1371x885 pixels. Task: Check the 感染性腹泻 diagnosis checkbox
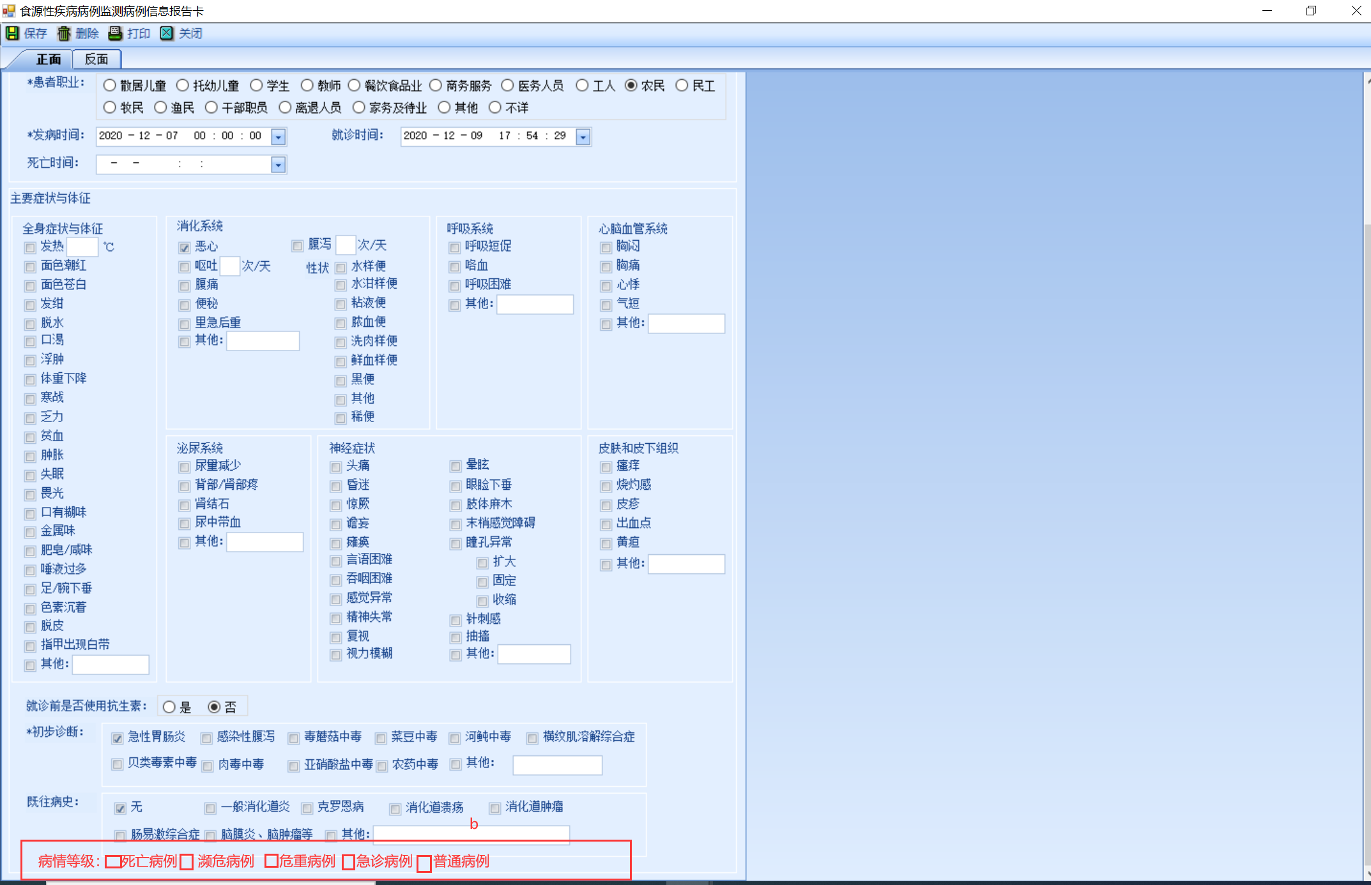point(206,739)
